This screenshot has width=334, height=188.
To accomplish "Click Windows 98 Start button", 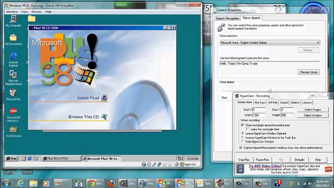I will [12, 158].
